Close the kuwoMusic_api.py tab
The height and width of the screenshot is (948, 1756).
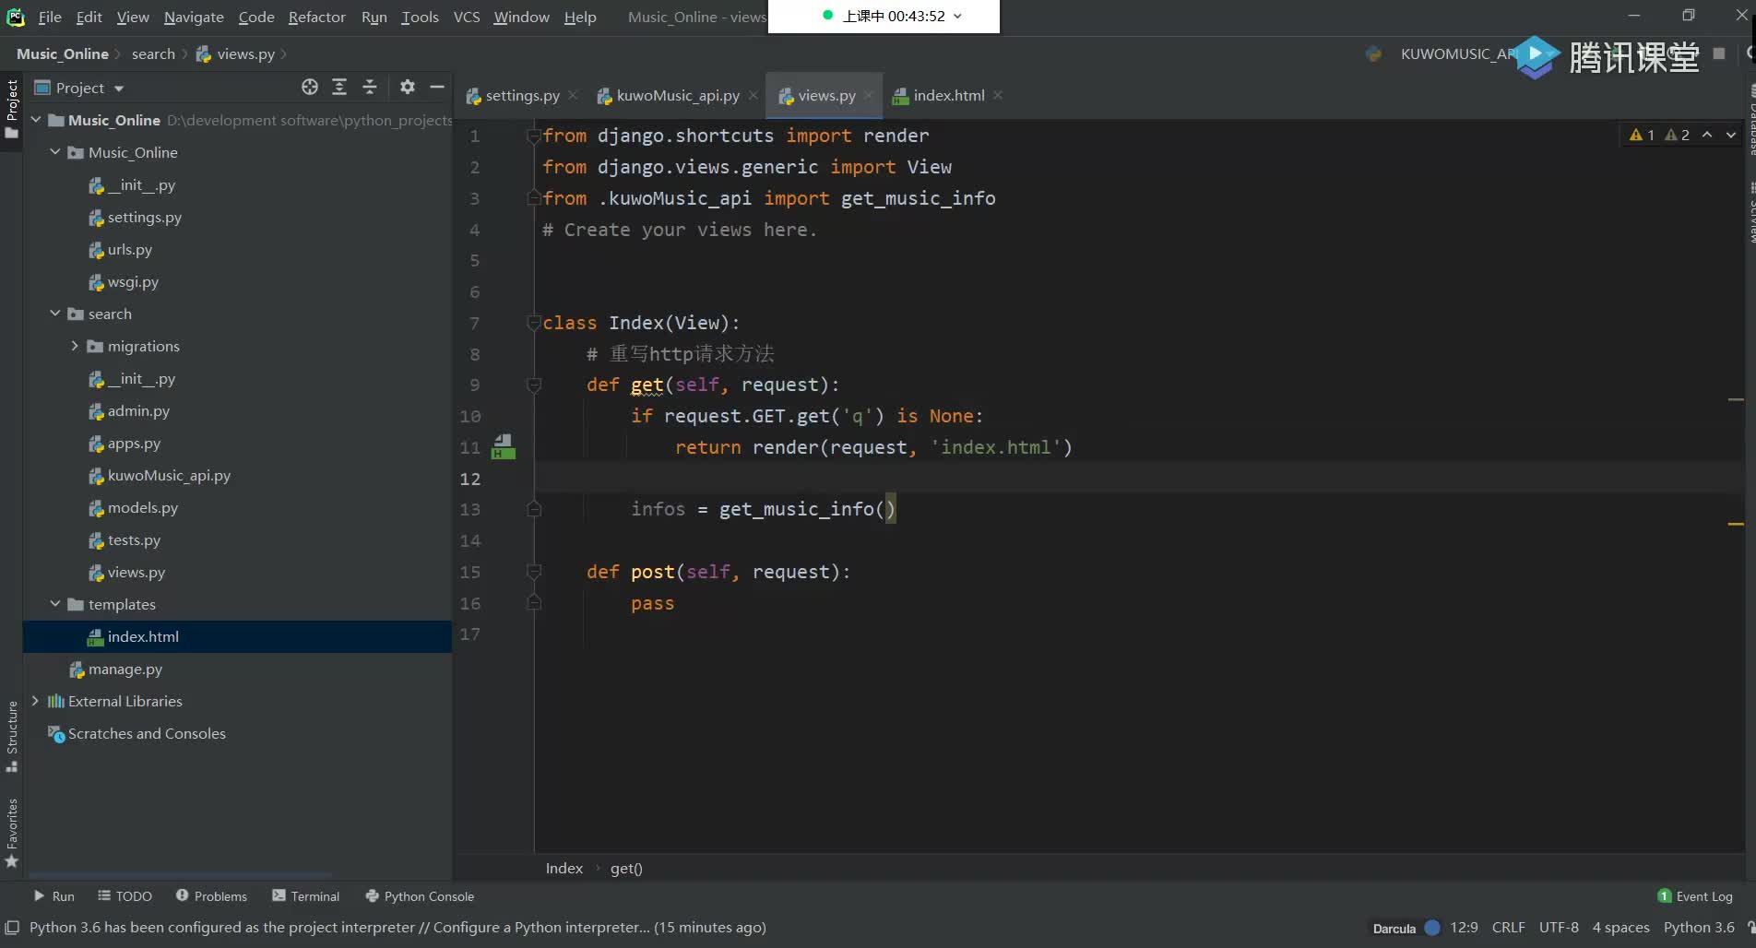pyautogui.click(x=753, y=95)
